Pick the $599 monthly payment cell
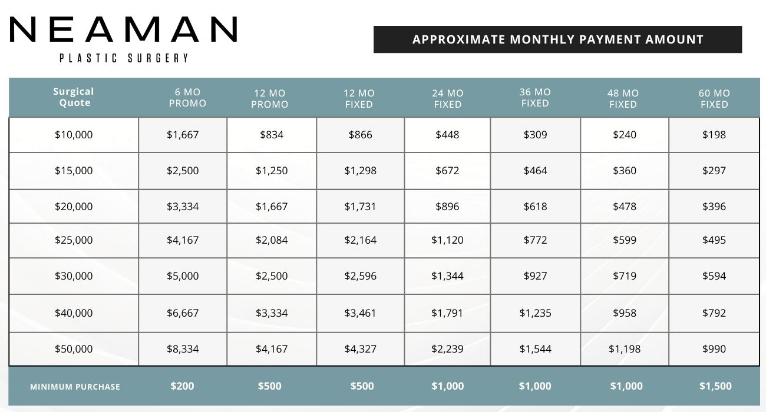 [625, 240]
